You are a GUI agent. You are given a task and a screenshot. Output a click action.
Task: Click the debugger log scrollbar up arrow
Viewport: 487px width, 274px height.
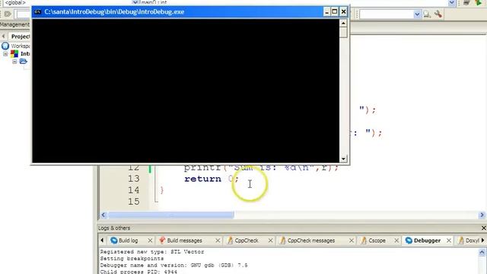482,252
